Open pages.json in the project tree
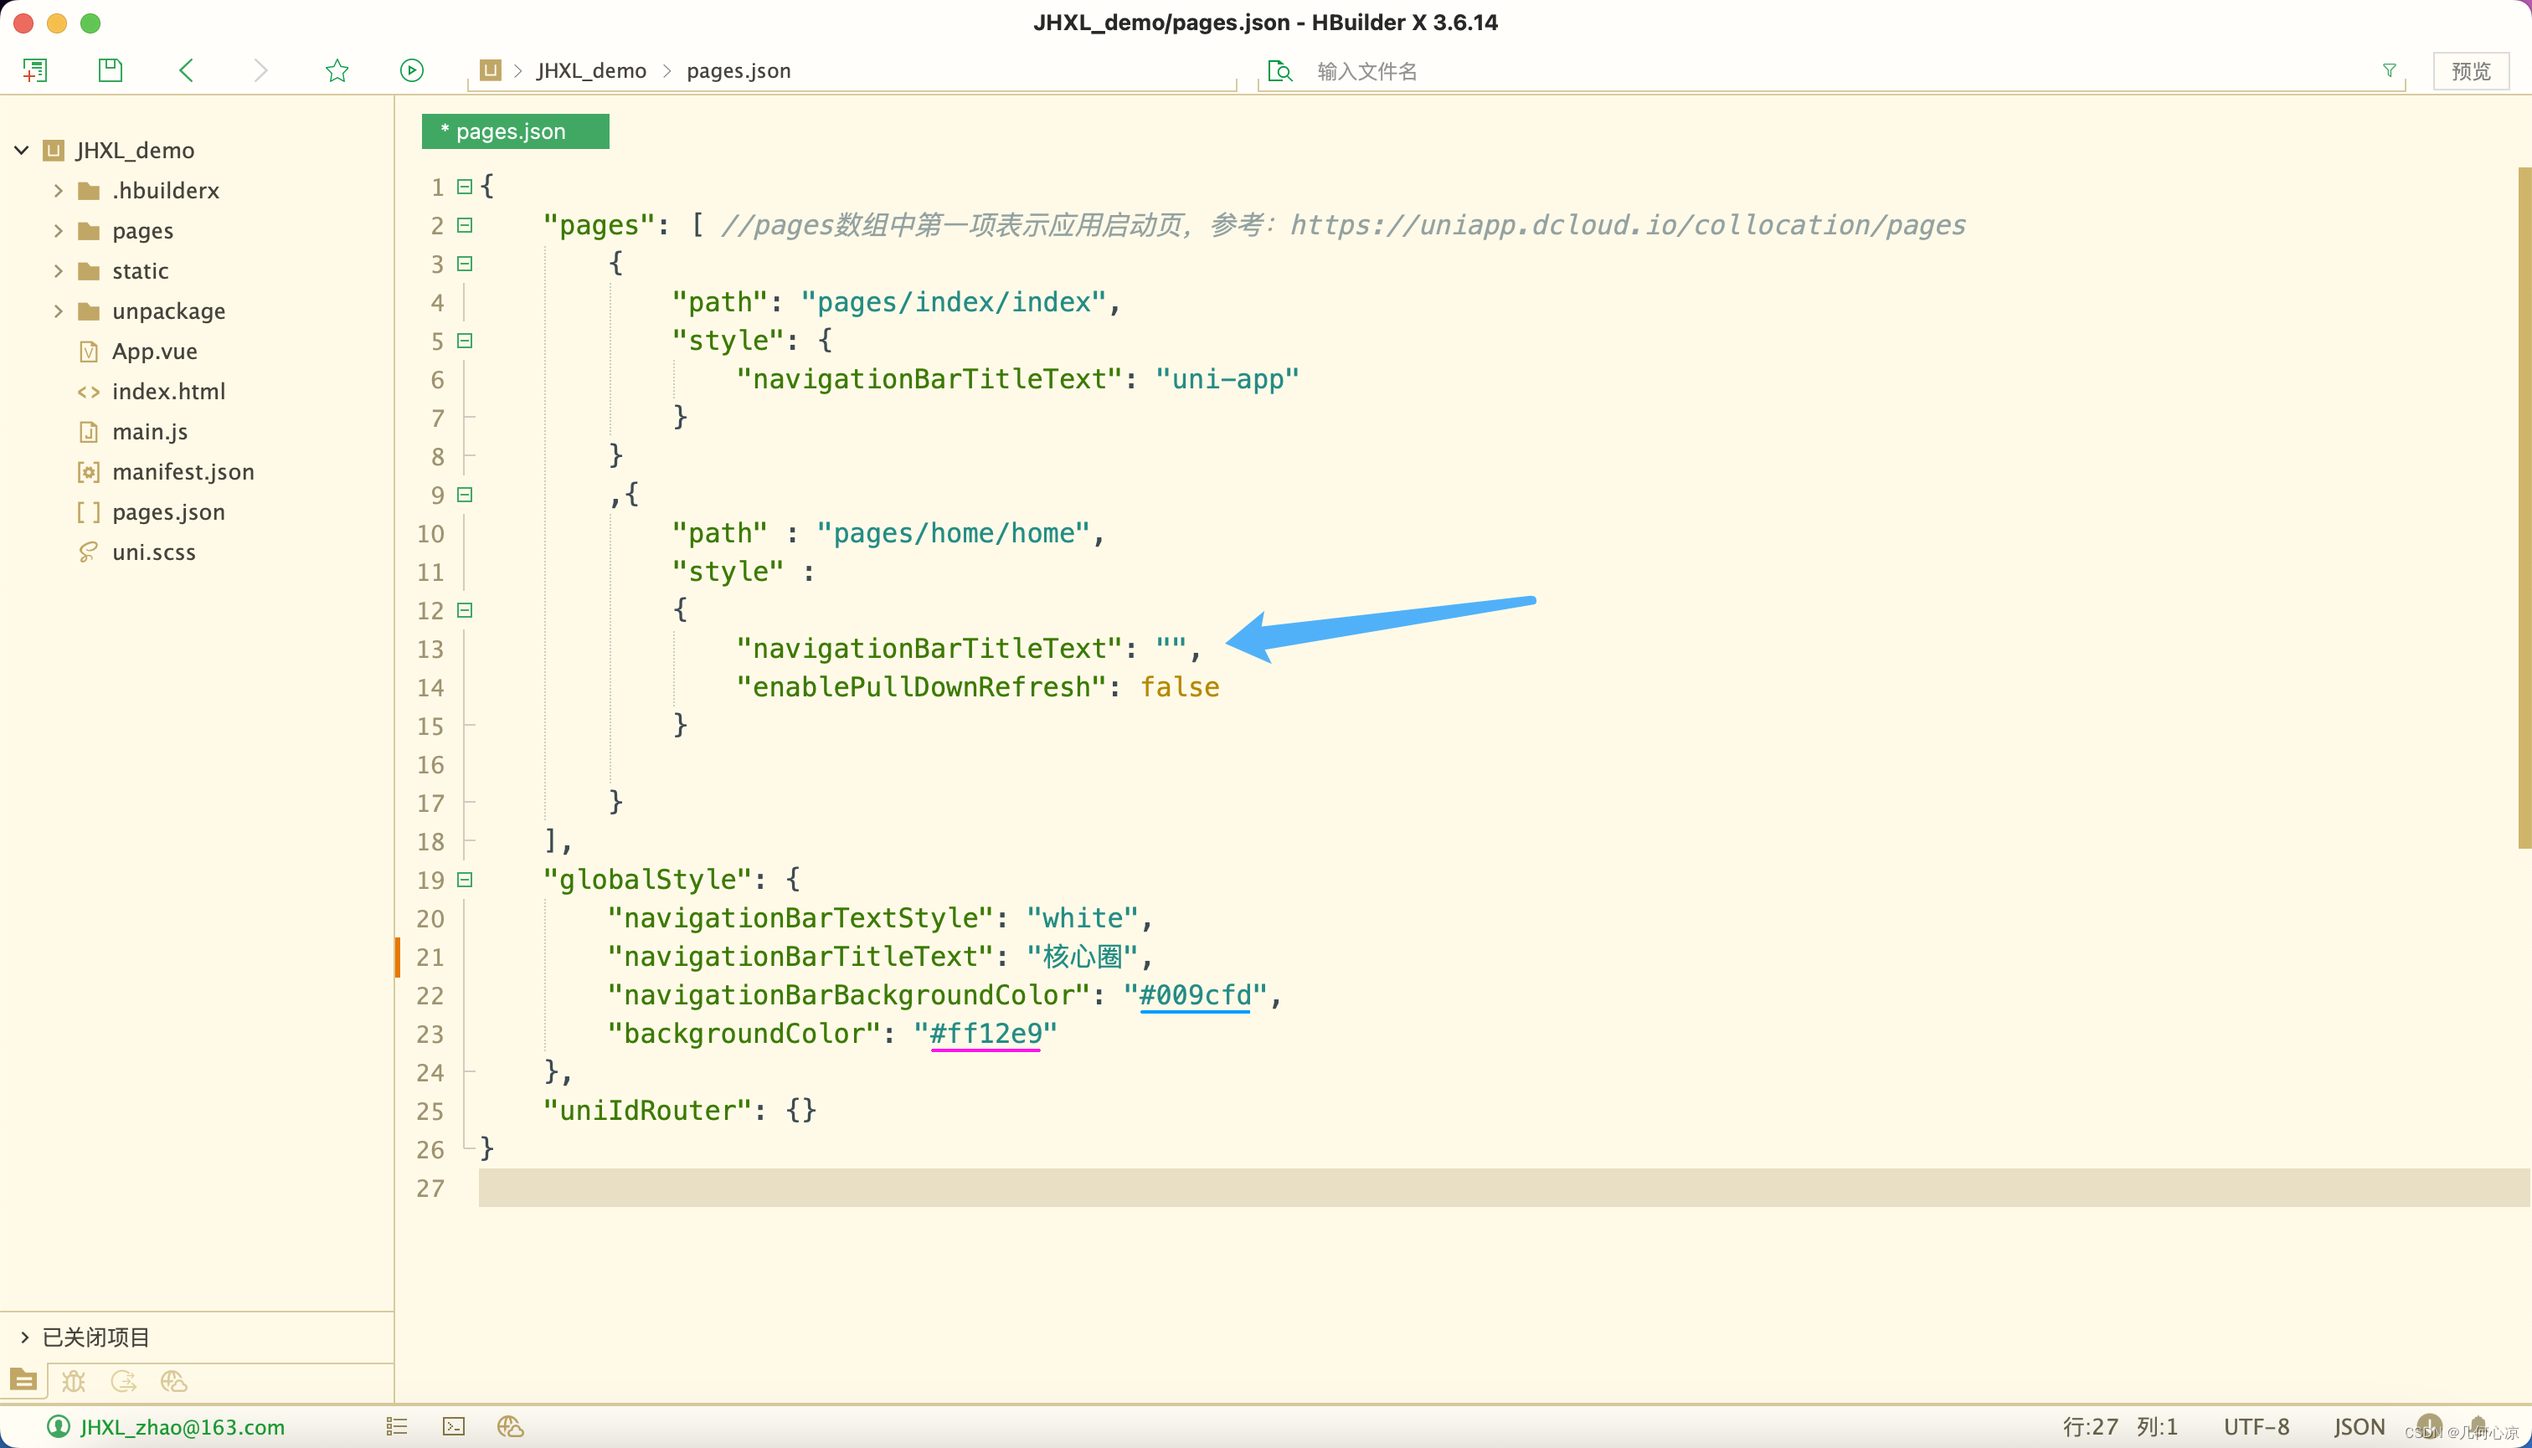The width and height of the screenshot is (2532, 1448). coord(168,512)
